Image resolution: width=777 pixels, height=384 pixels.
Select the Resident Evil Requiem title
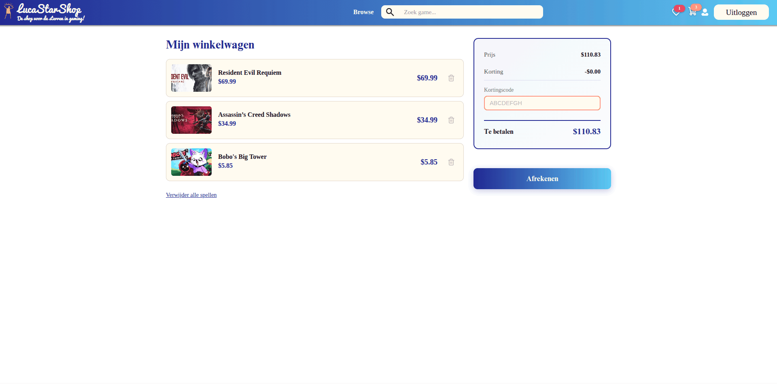tap(250, 73)
